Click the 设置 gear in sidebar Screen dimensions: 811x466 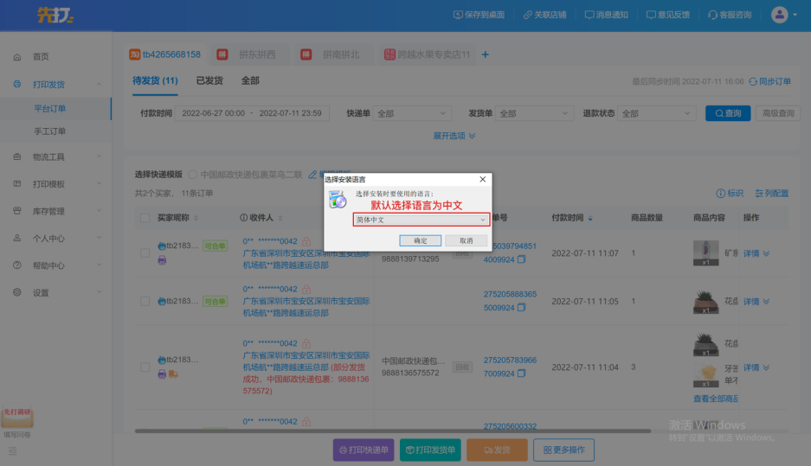17,293
